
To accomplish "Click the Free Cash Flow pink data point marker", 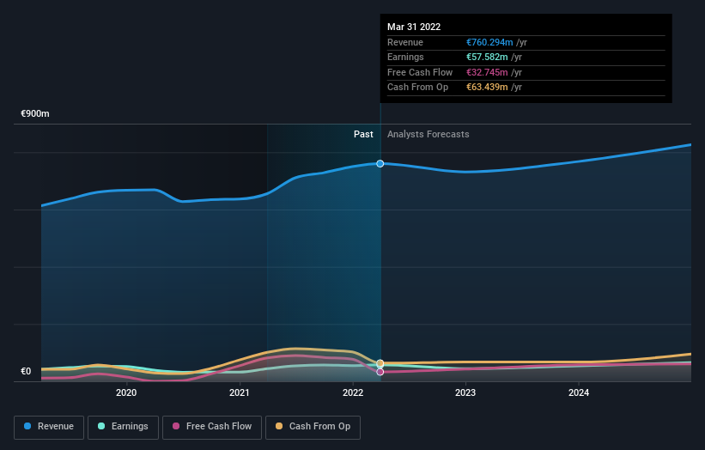I will (x=380, y=372).
